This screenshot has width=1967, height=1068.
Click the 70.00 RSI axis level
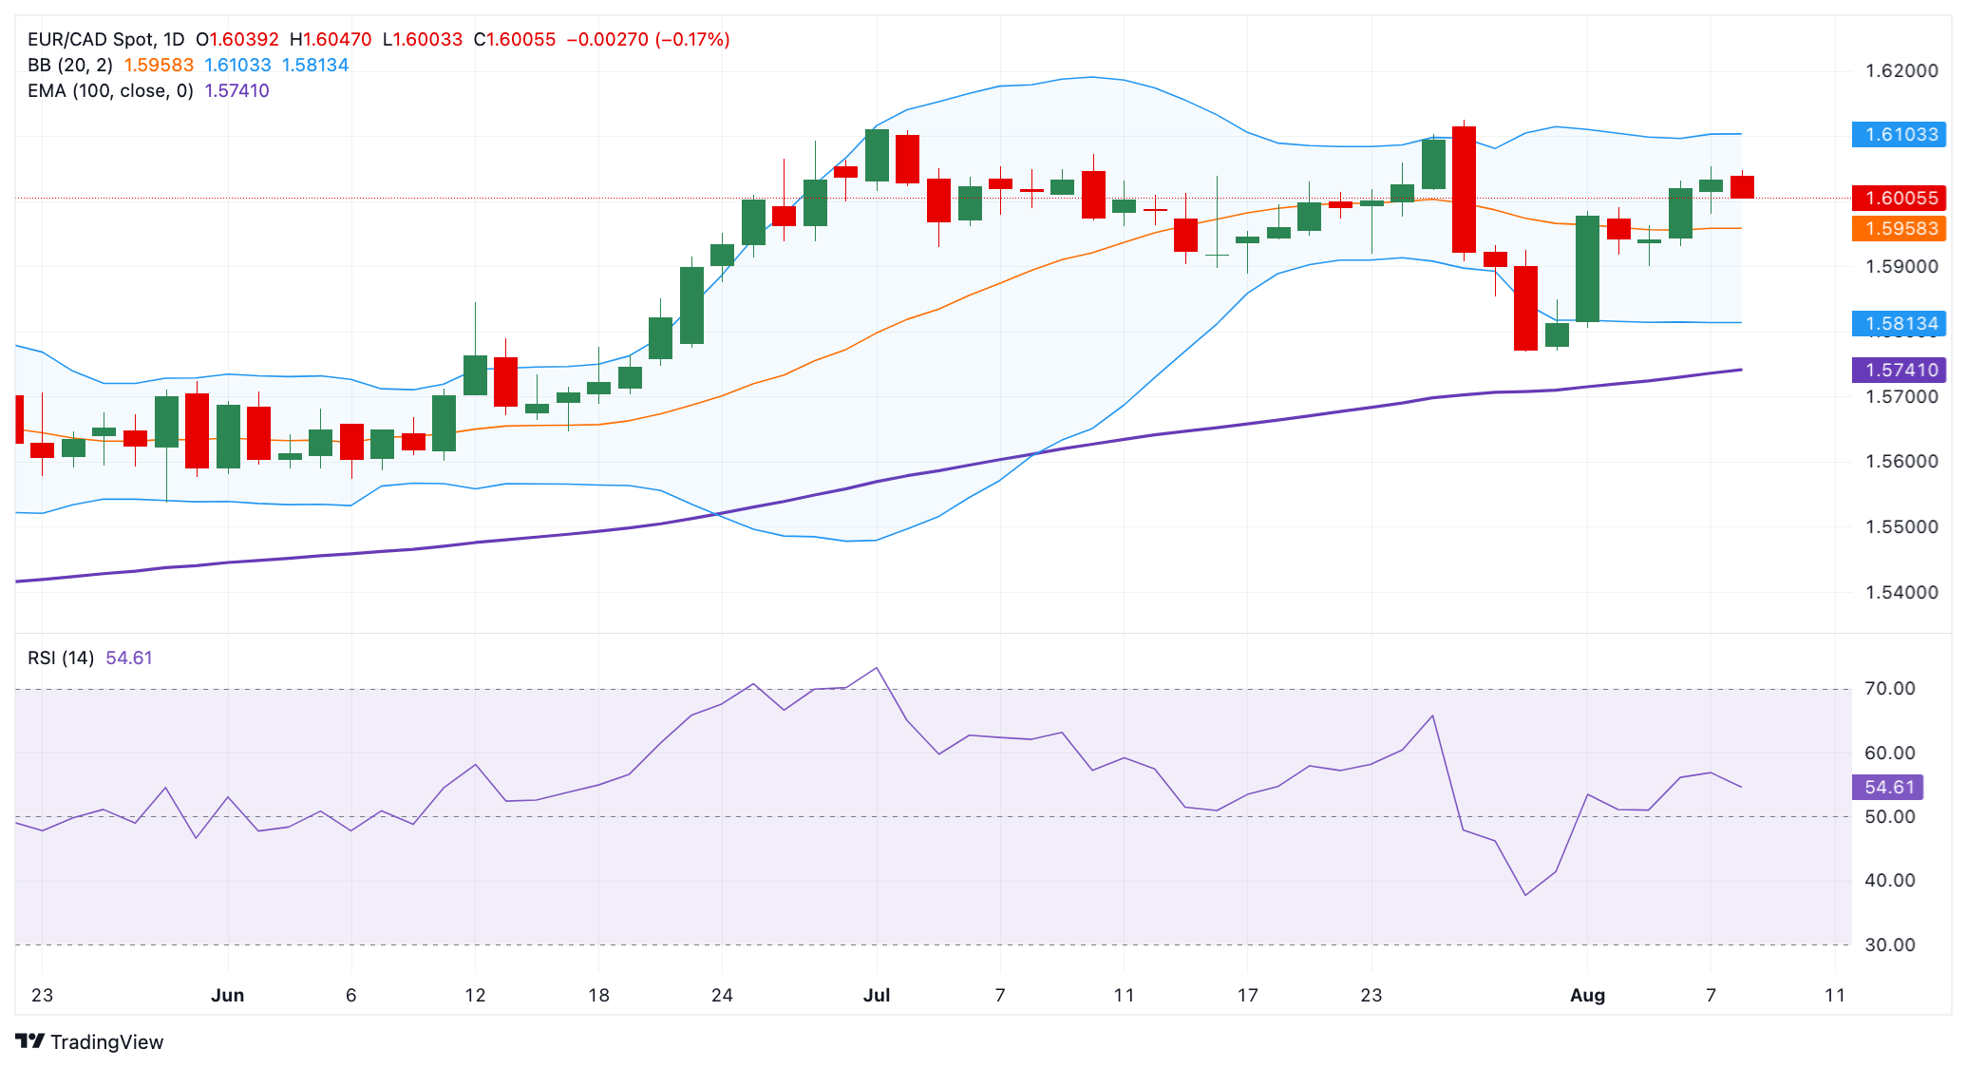(1889, 689)
